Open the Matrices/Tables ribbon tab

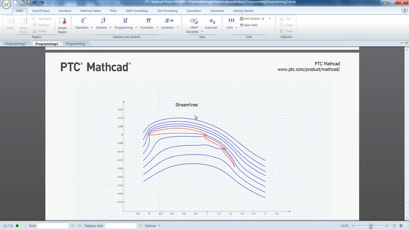[x=91, y=11]
